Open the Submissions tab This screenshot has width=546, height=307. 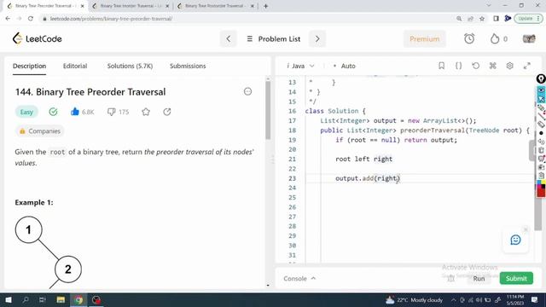pos(188,66)
